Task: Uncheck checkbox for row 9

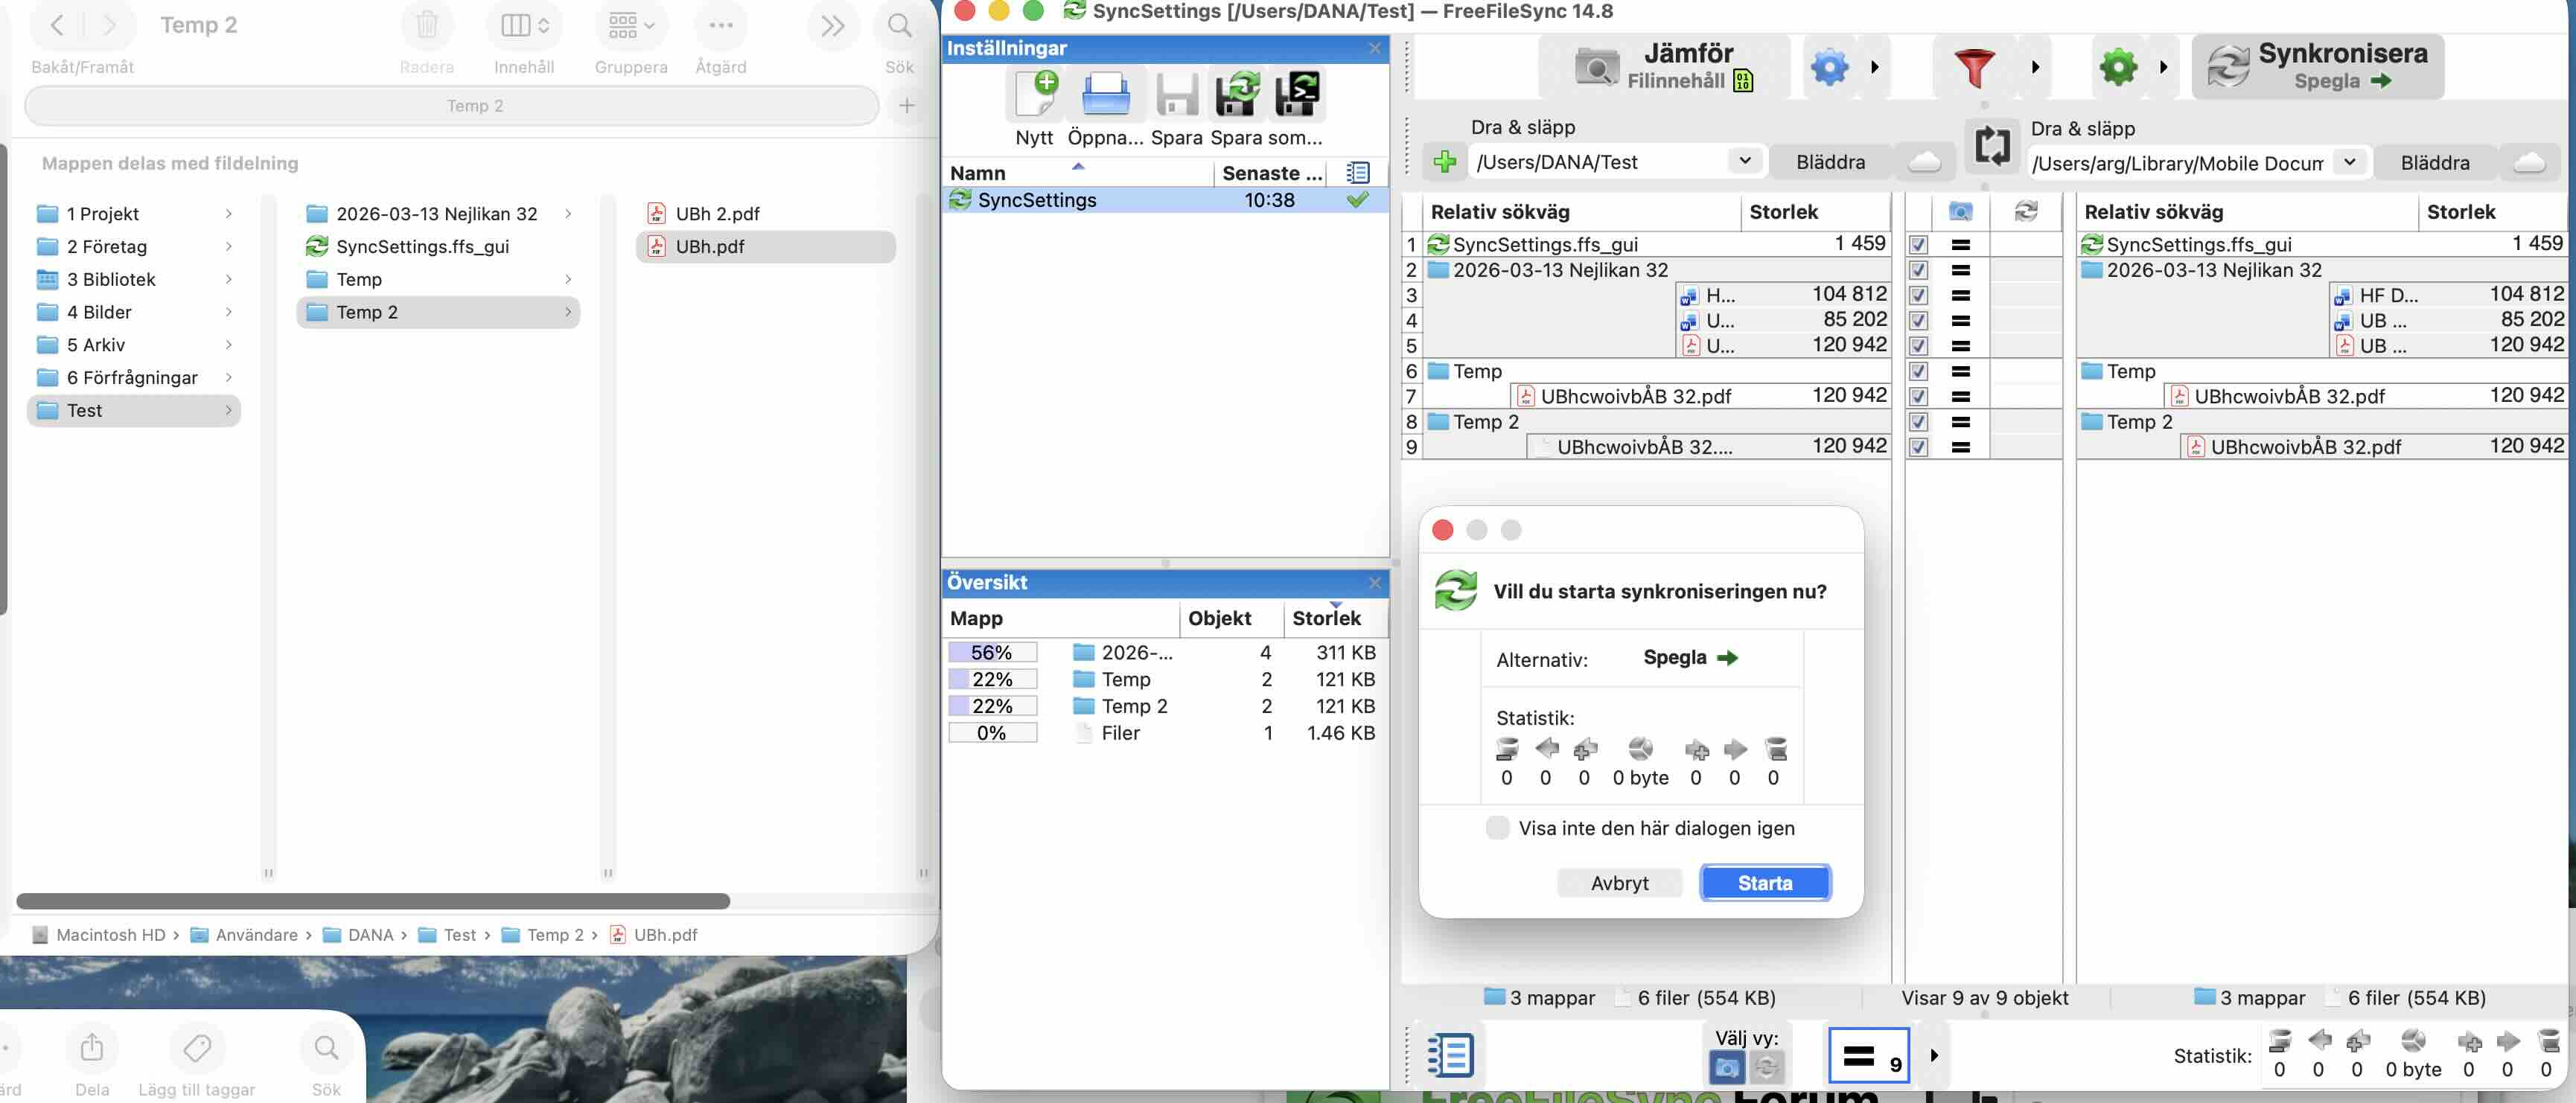Action: point(1918,447)
